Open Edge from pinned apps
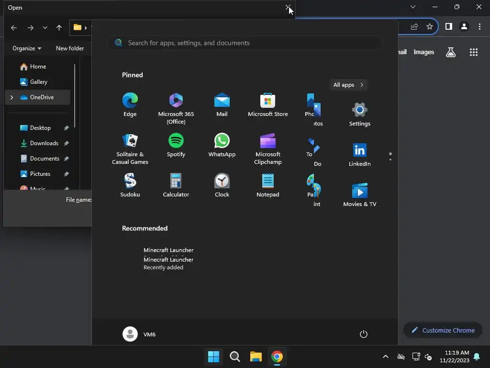The width and height of the screenshot is (490, 368). click(130, 104)
